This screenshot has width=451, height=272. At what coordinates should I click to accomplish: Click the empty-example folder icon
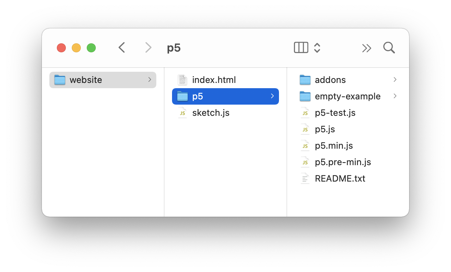pyautogui.click(x=305, y=96)
